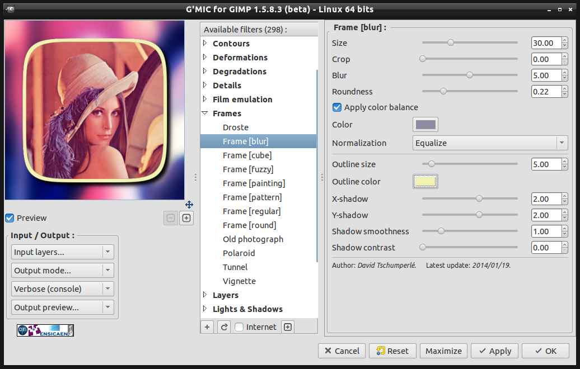580x369 pixels.
Task: Click the Shadow smoothness slider handle
Action: point(441,231)
